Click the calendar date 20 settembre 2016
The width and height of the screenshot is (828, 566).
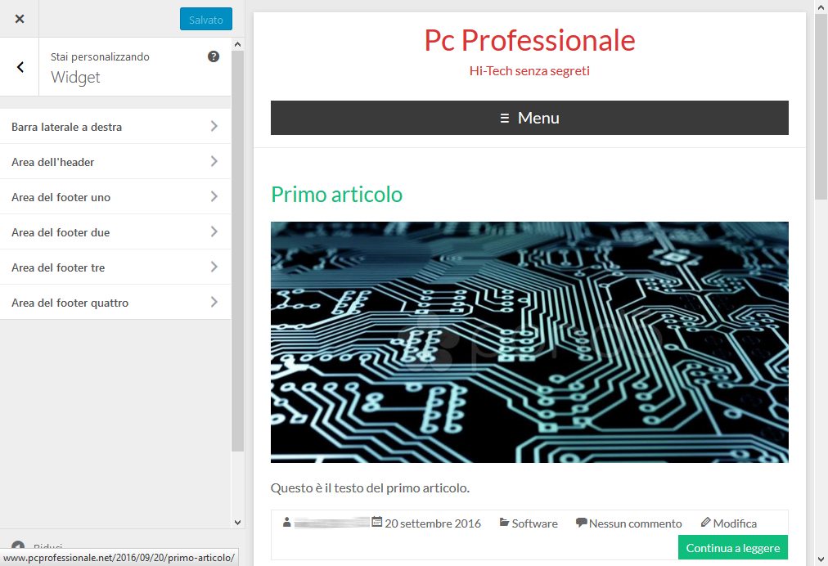[426, 523]
